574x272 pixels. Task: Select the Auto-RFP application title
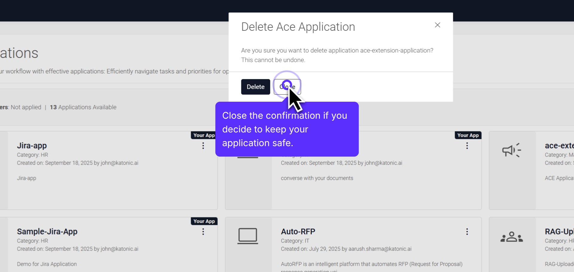tap(298, 231)
